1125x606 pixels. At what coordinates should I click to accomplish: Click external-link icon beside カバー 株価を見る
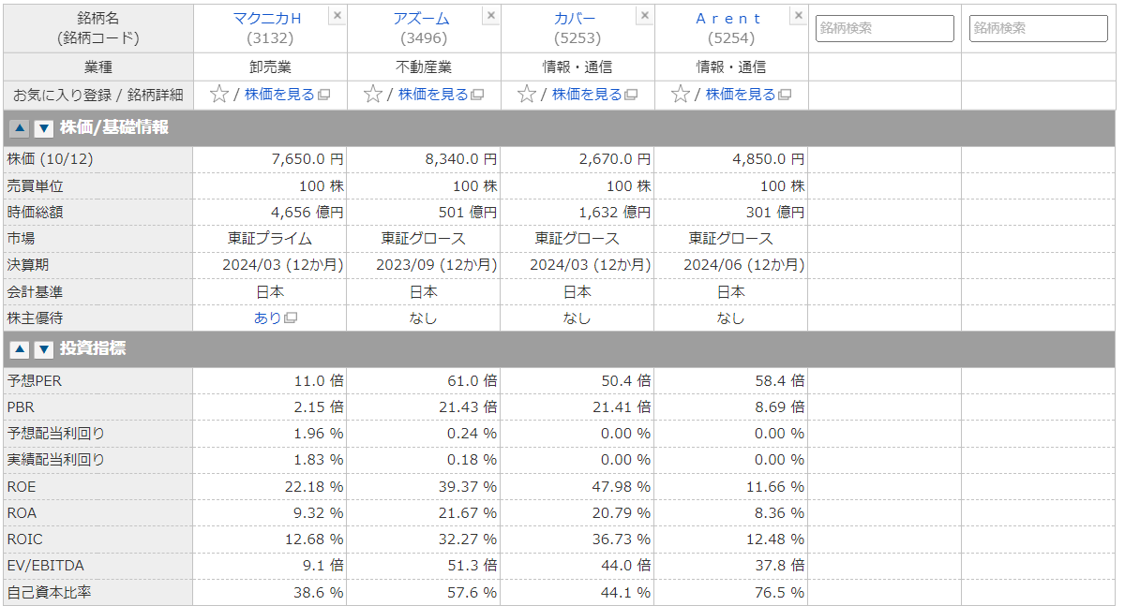631,95
